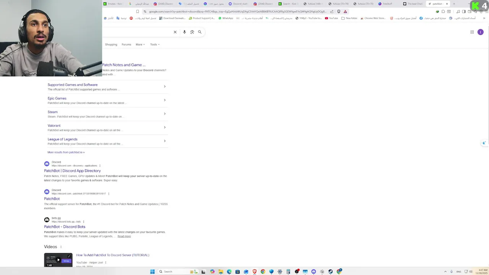Open the Google account avatar

(x=480, y=32)
